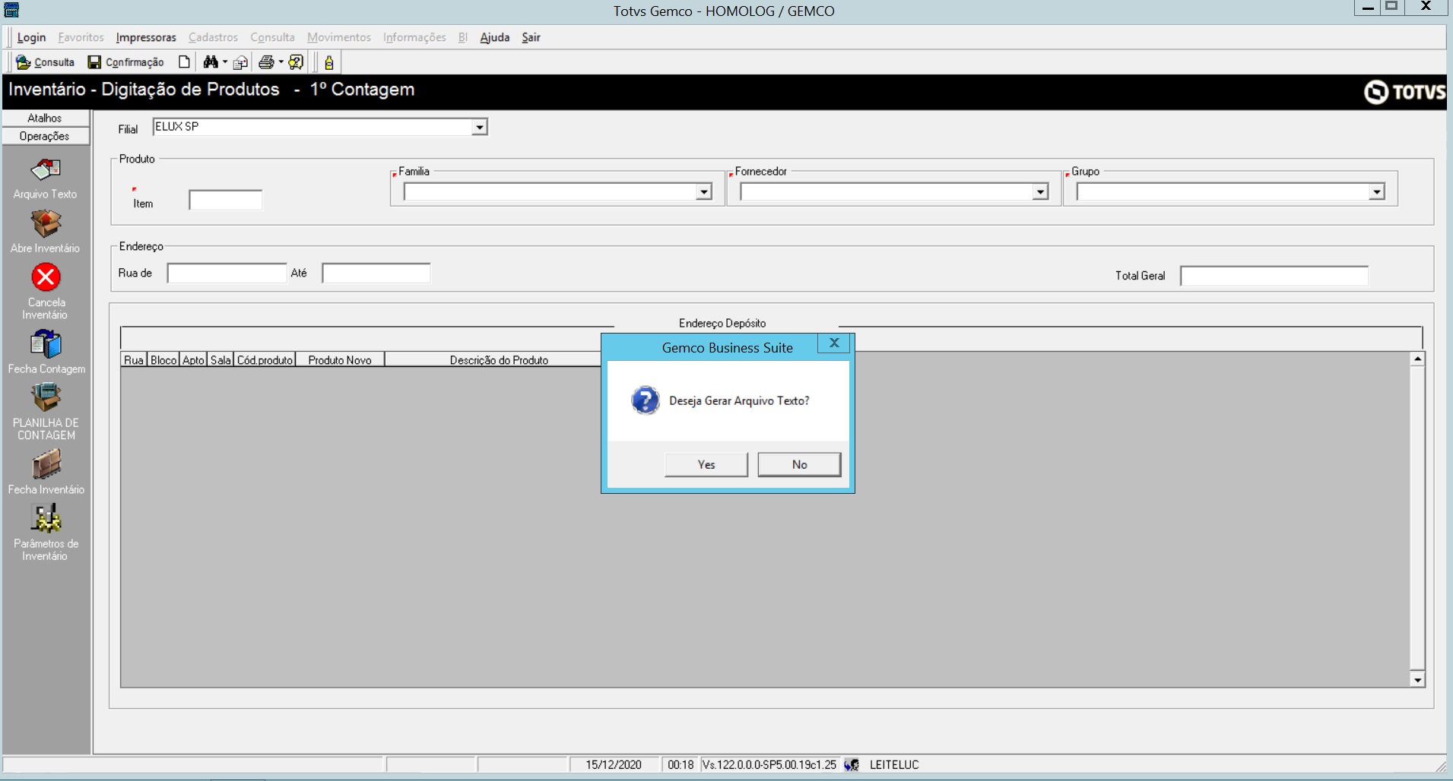
Task: Click the binoculars search icon
Action: (211, 62)
